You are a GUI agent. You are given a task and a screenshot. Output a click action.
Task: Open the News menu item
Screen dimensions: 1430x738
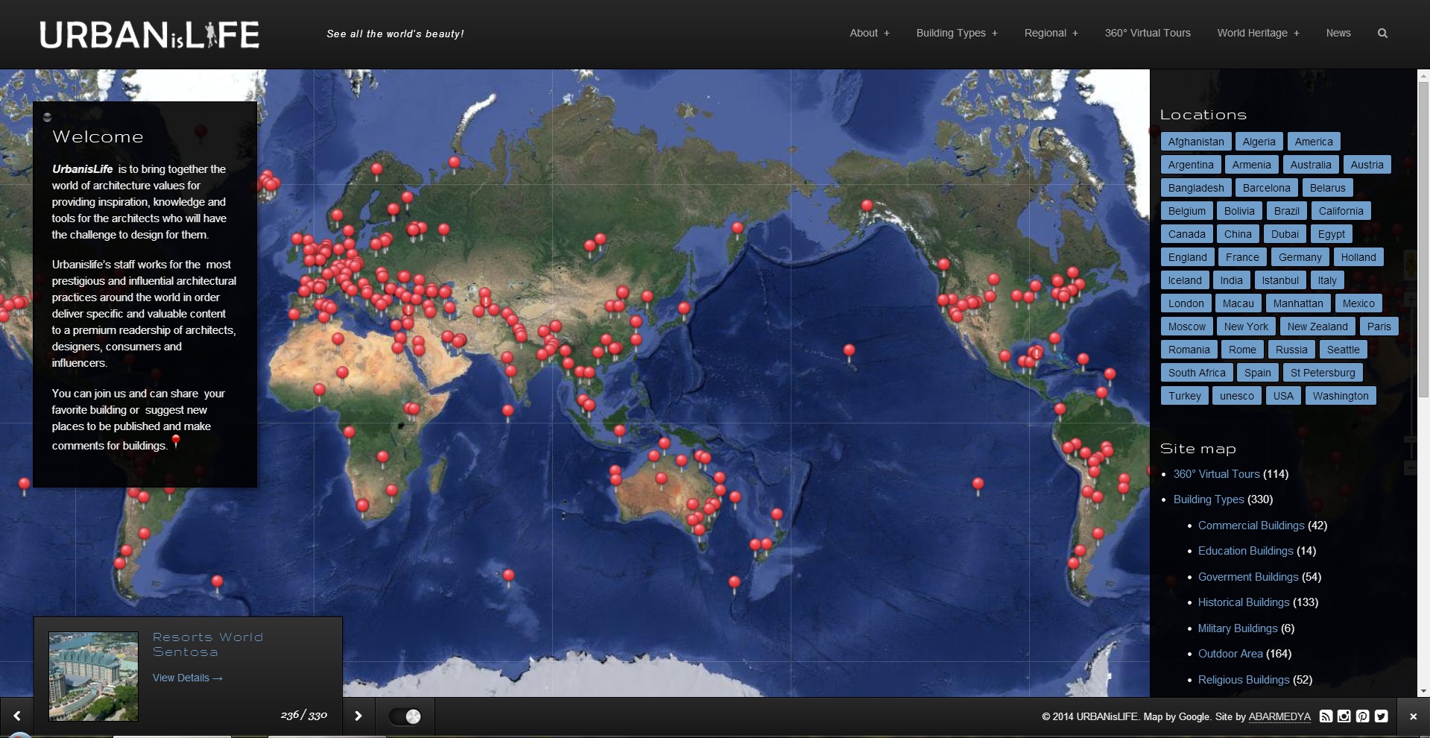[x=1338, y=33]
